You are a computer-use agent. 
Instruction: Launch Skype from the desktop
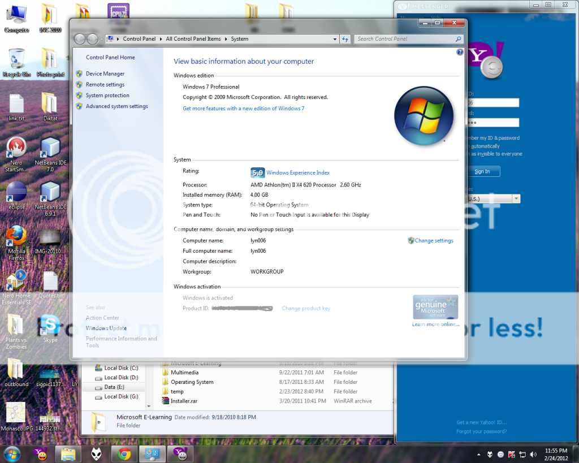pyautogui.click(x=50, y=328)
